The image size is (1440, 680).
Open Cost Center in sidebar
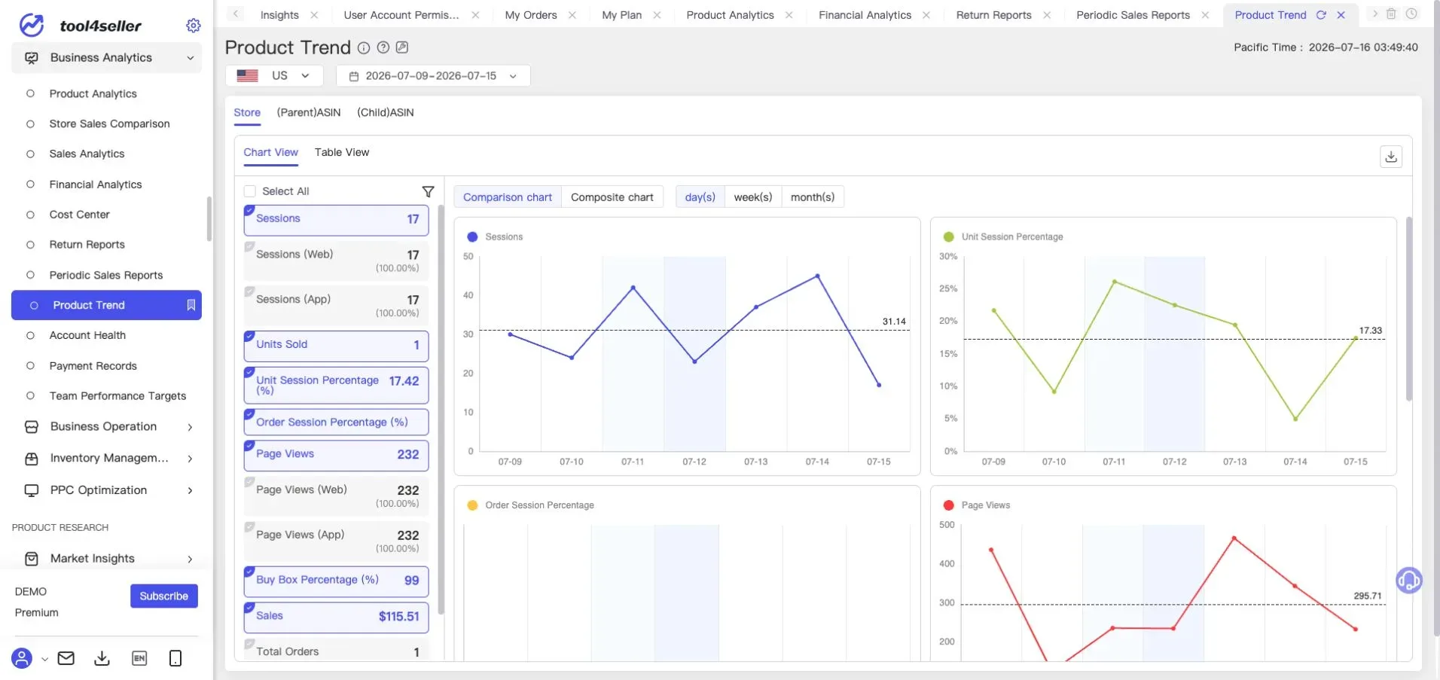(x=79, y=215)
